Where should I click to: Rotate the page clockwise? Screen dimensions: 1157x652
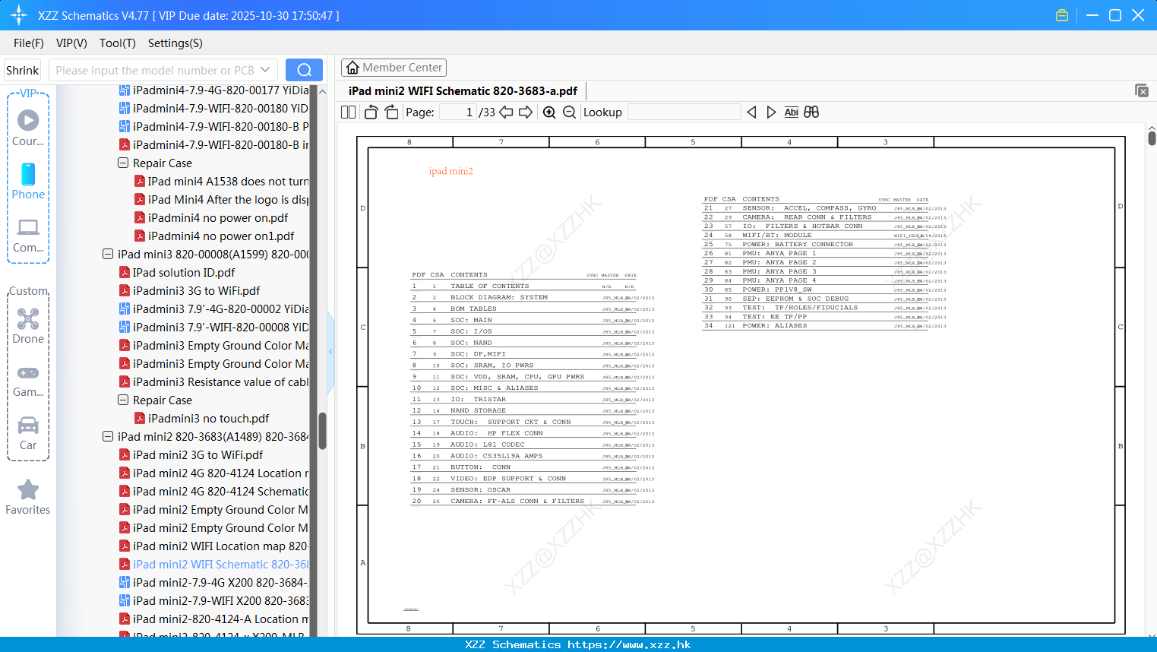coord(391,112)
